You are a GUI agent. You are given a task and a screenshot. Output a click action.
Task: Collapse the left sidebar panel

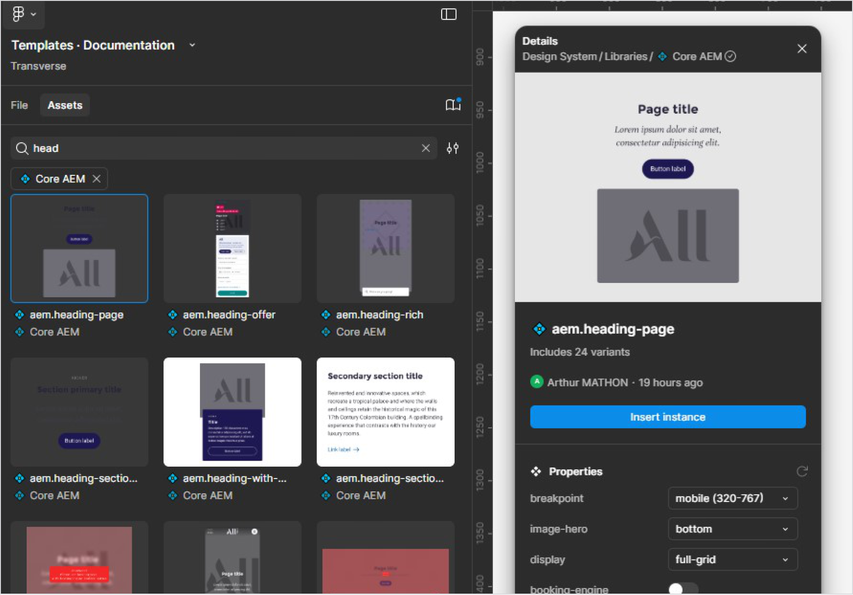(449, 14)
